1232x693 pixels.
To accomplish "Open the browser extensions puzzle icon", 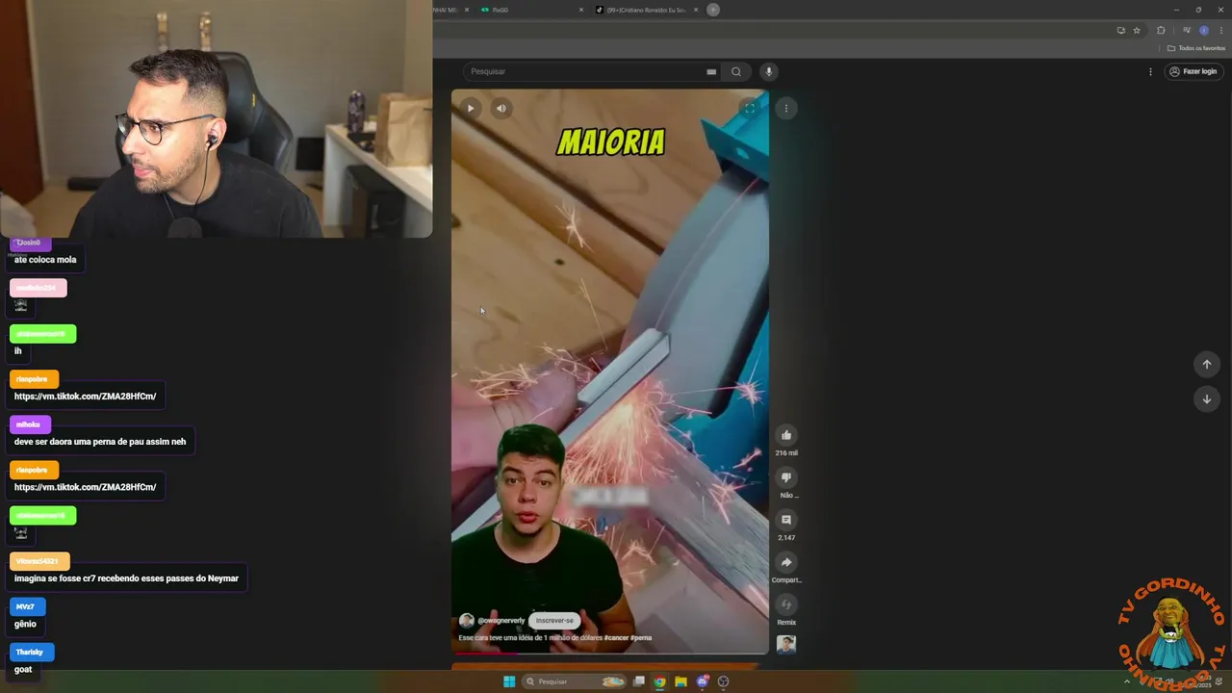I will pos(1161,31).
